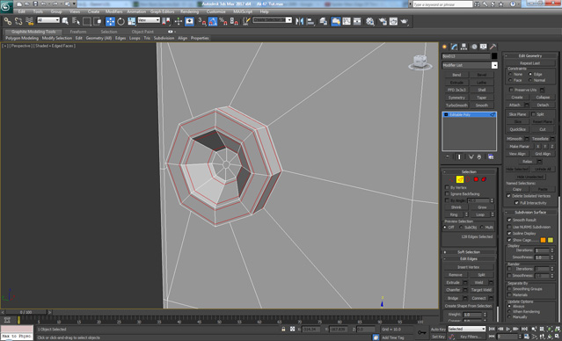Viewport: 562px width, 341px height.
Task: Switch to the Freeform ribbon tab
Action: click(78, 32)
